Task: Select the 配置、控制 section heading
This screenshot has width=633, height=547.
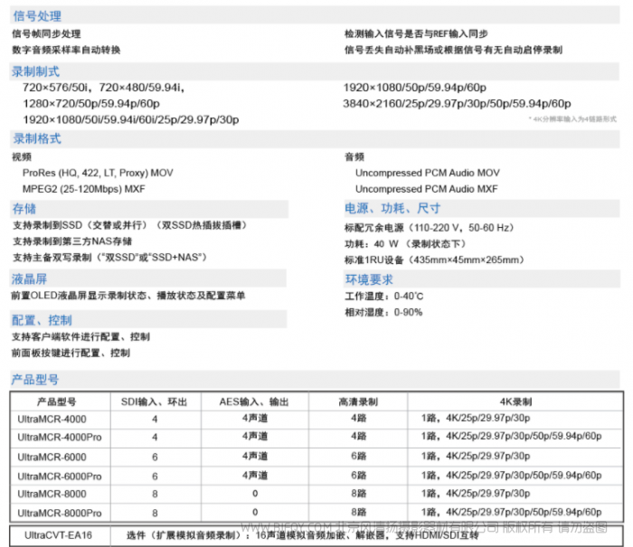Action: [x=42, y=319]
